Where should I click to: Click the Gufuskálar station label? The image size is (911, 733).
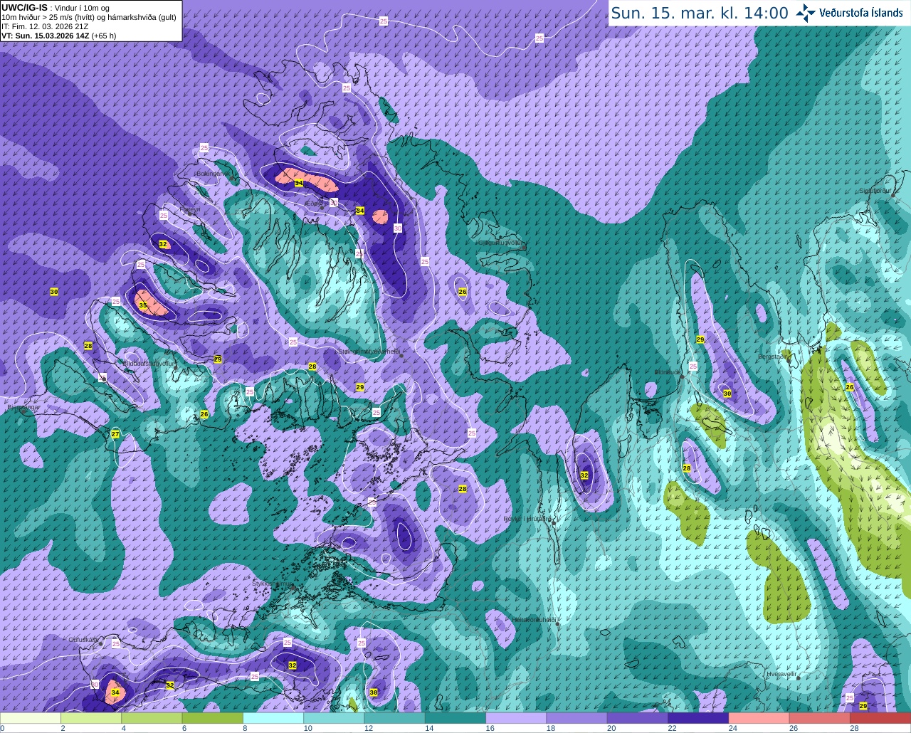click(x=83, y=640)
